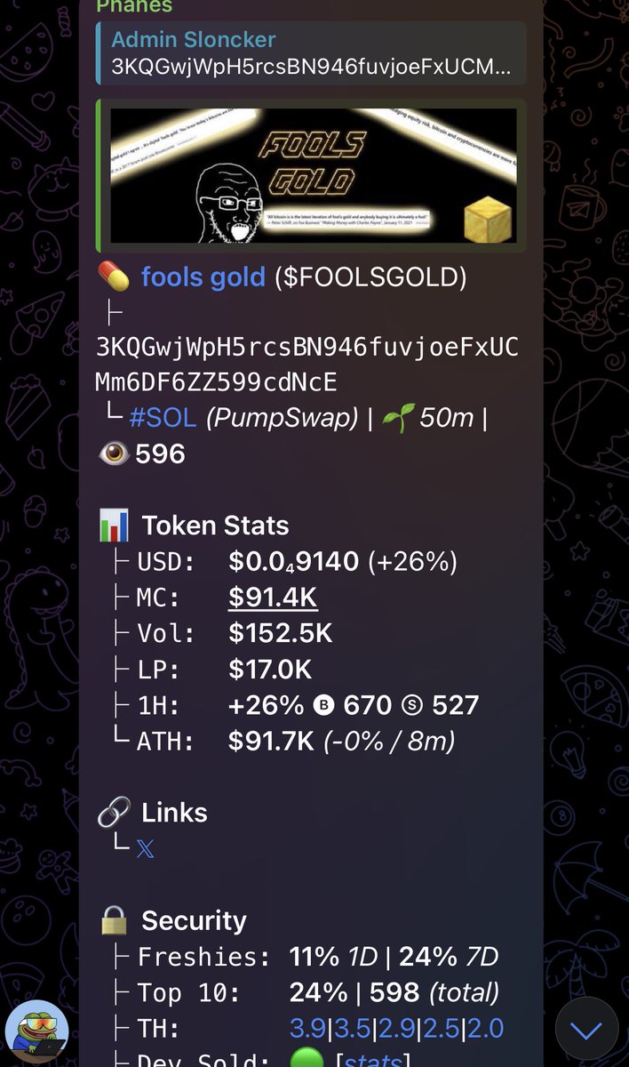Viewport: 629px width, 1067px height.
Task: Tap the chain Links icon
Action: coord(114,812)
